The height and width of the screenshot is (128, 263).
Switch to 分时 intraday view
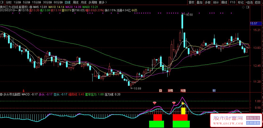tap(9, 2)
